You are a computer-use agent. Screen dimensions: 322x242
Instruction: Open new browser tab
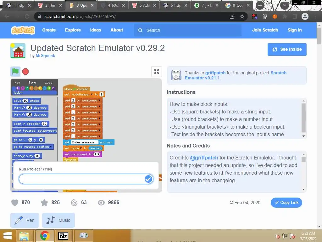pos(260,5)
